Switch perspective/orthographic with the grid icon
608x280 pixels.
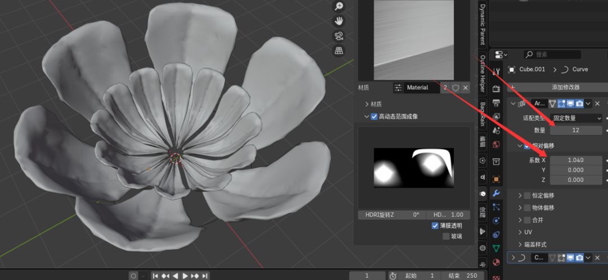tap(339, 51)
